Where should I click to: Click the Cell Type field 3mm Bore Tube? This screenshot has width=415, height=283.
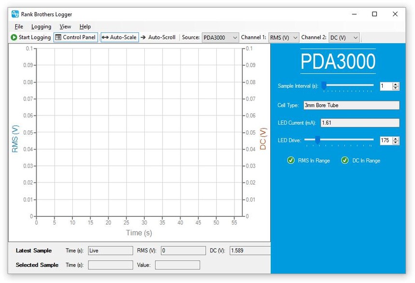[x=351, y=105]
